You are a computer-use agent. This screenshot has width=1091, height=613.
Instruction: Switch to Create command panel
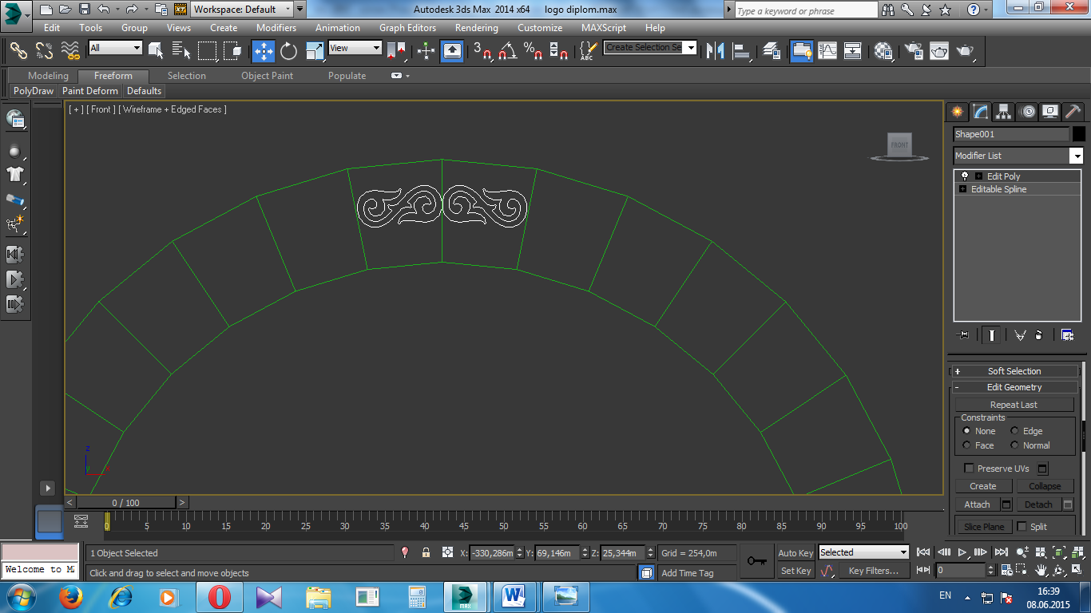(957, 112)
